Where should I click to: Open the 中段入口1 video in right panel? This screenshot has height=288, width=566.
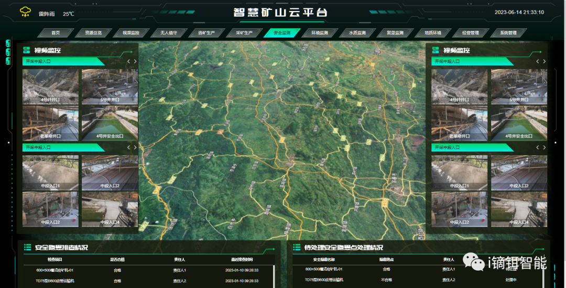coord(460,172)
